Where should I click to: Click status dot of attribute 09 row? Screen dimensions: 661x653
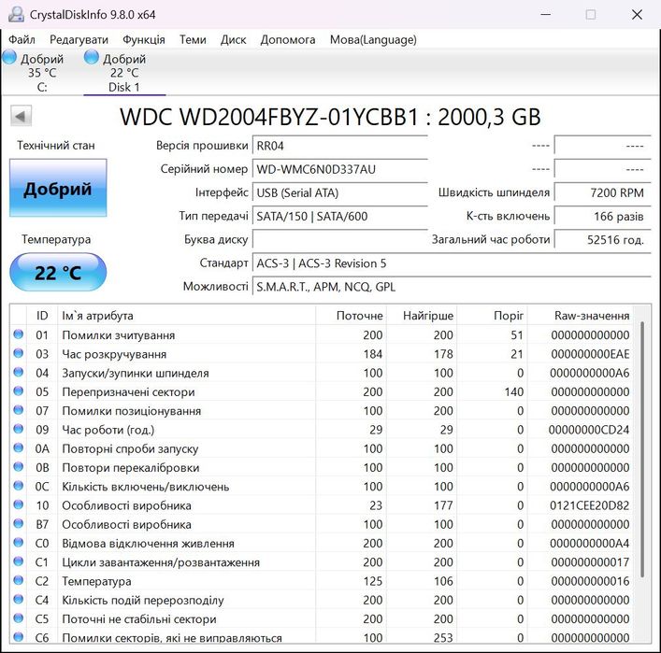[18, 429]
